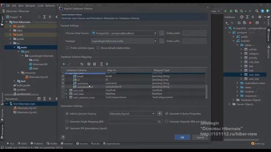
Task: Add new data source in Database panel
Action: click(227, 23)
